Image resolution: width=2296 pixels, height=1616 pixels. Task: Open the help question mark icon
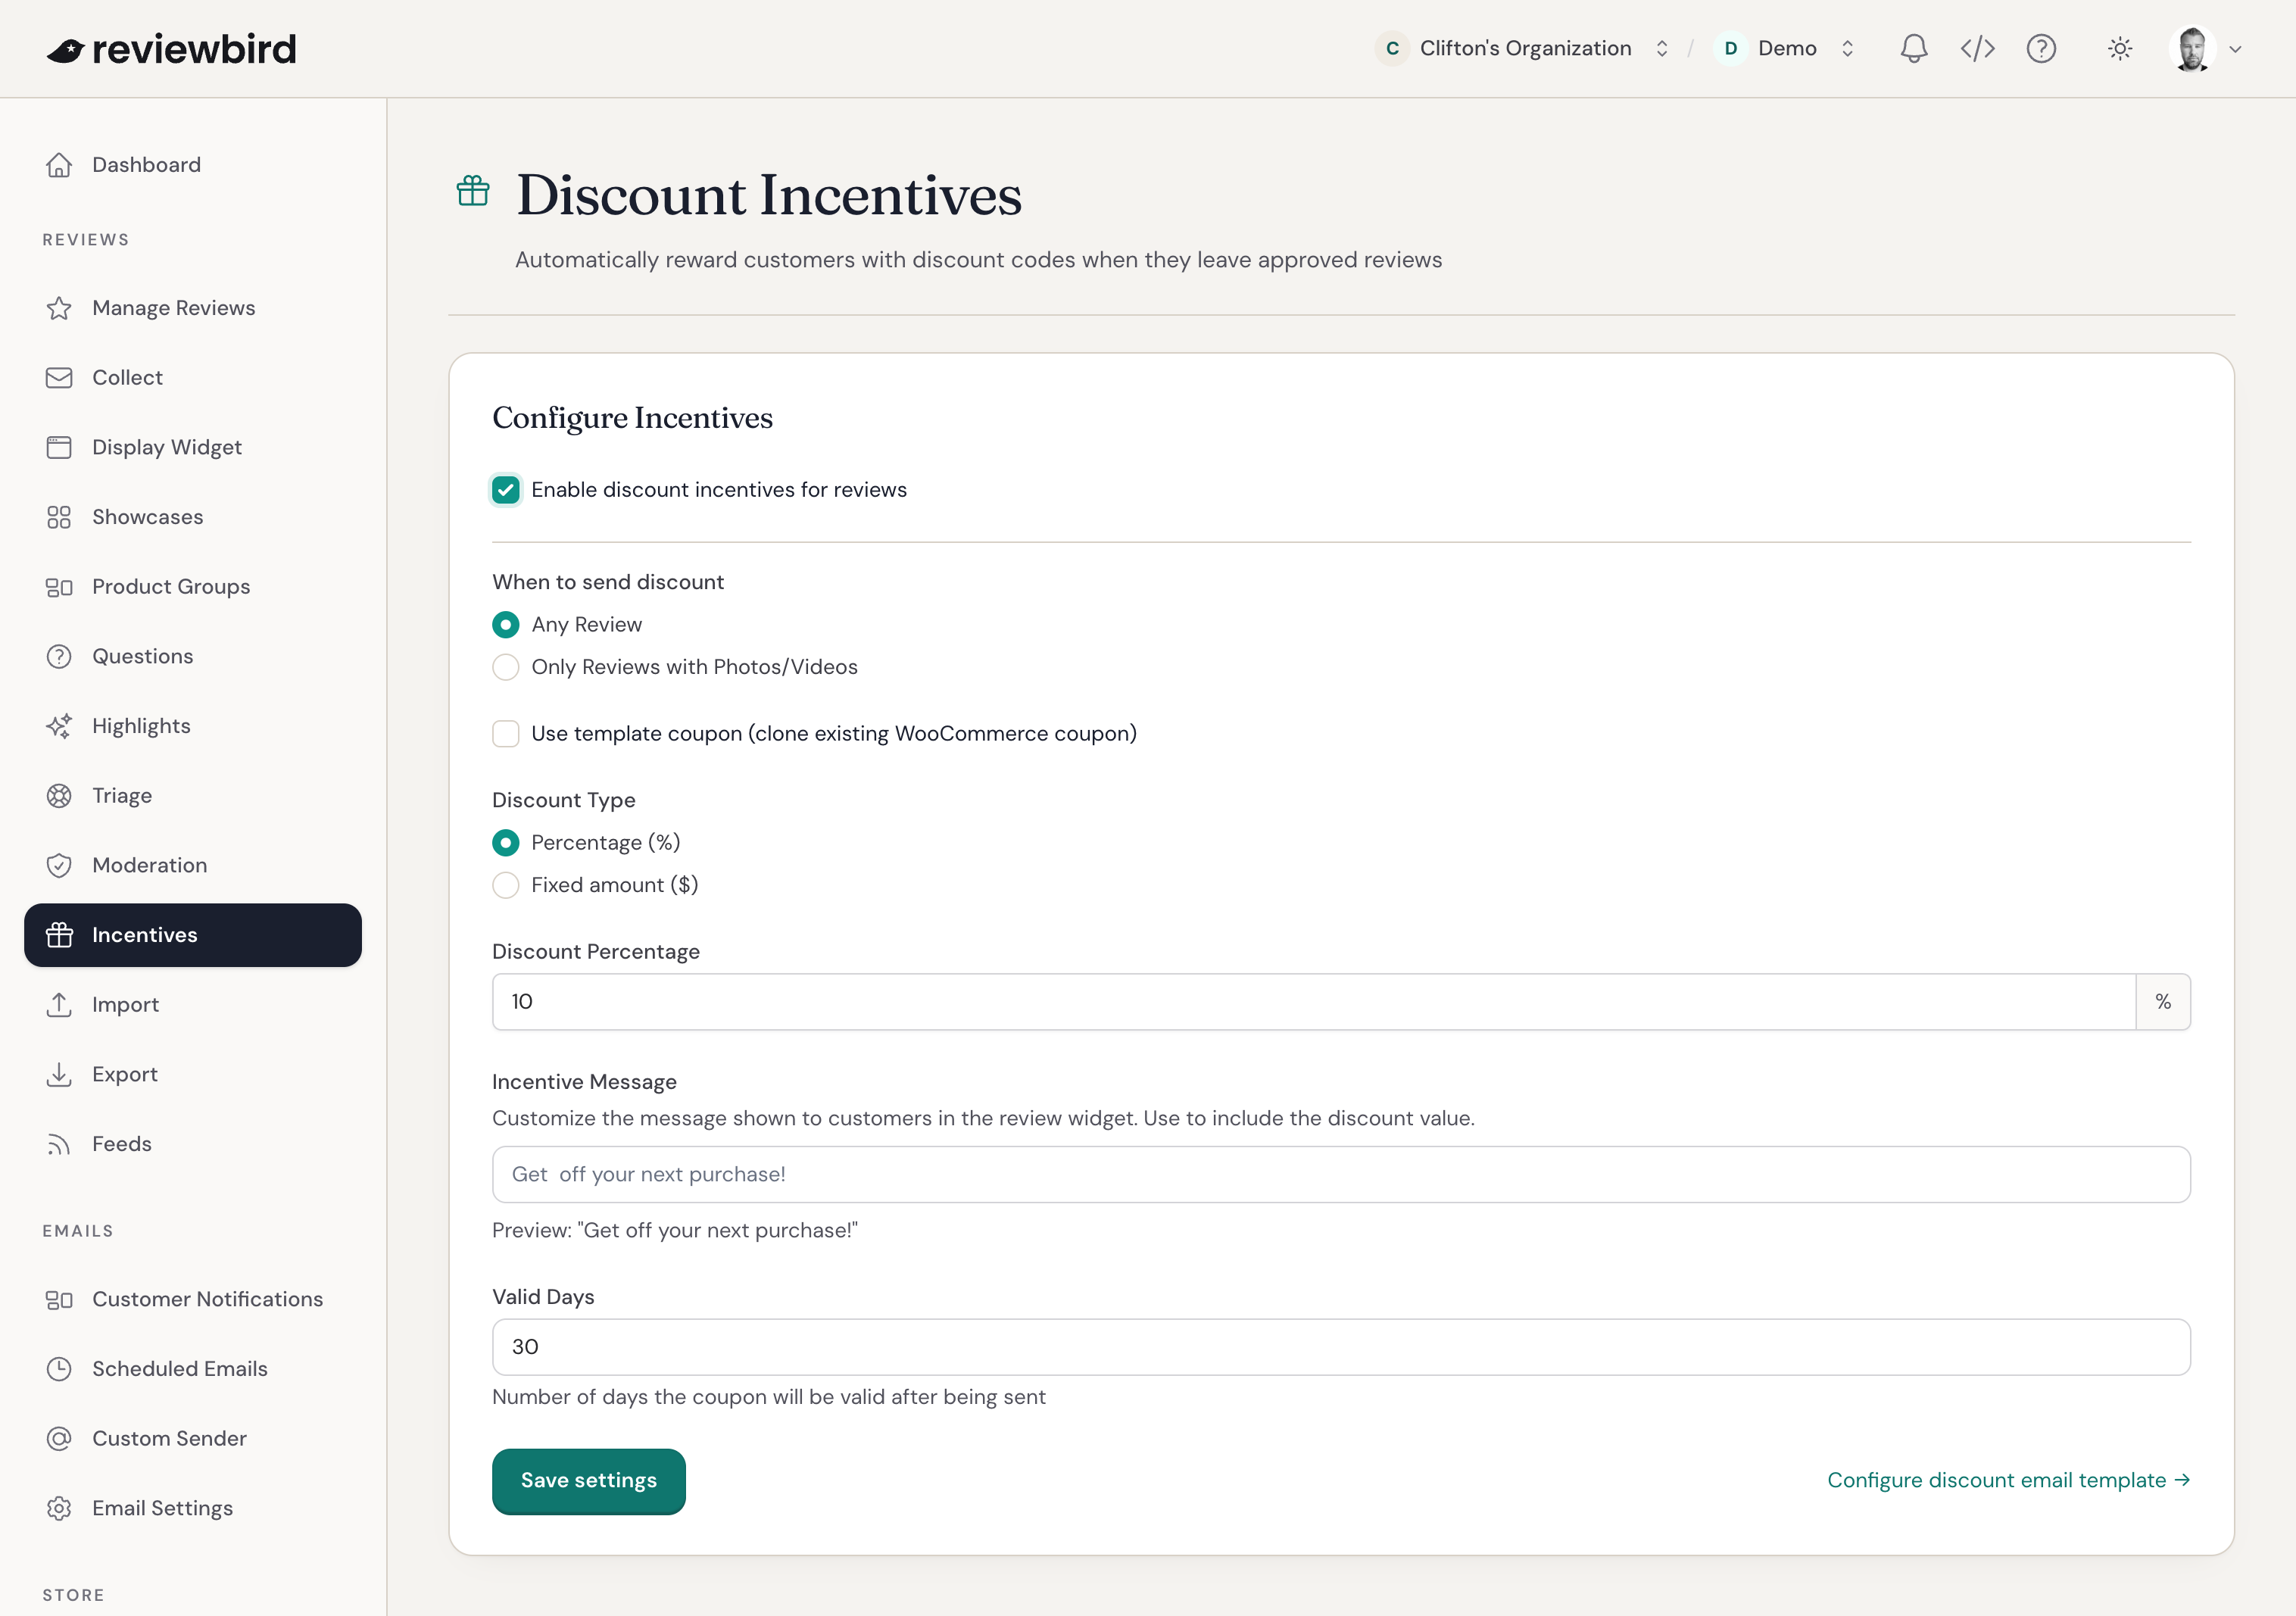2041,48
